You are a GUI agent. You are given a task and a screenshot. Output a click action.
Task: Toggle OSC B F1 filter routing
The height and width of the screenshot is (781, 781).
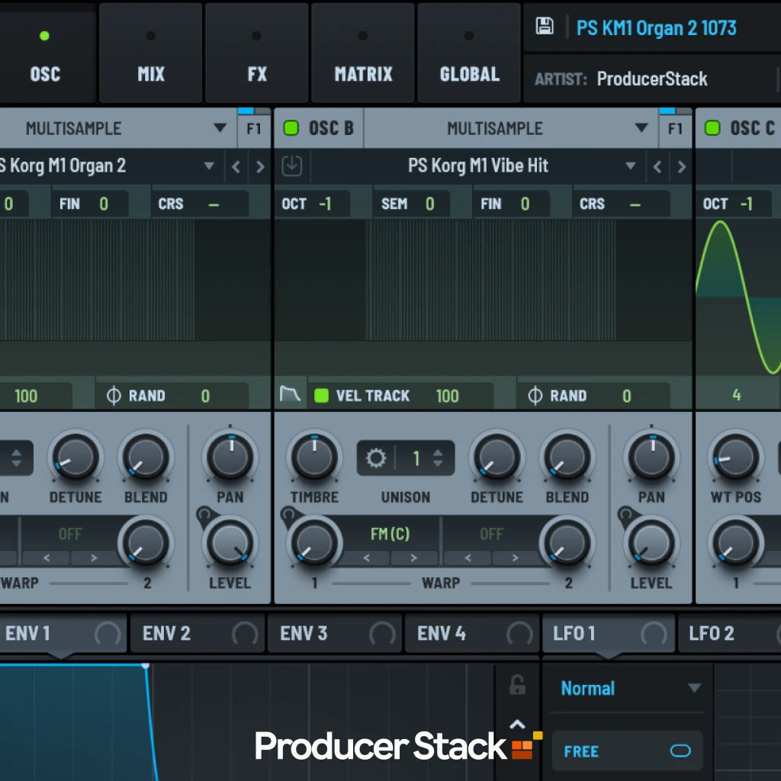675,128
